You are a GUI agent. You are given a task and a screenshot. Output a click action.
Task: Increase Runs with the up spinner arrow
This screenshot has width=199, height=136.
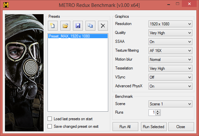[158, 111]
